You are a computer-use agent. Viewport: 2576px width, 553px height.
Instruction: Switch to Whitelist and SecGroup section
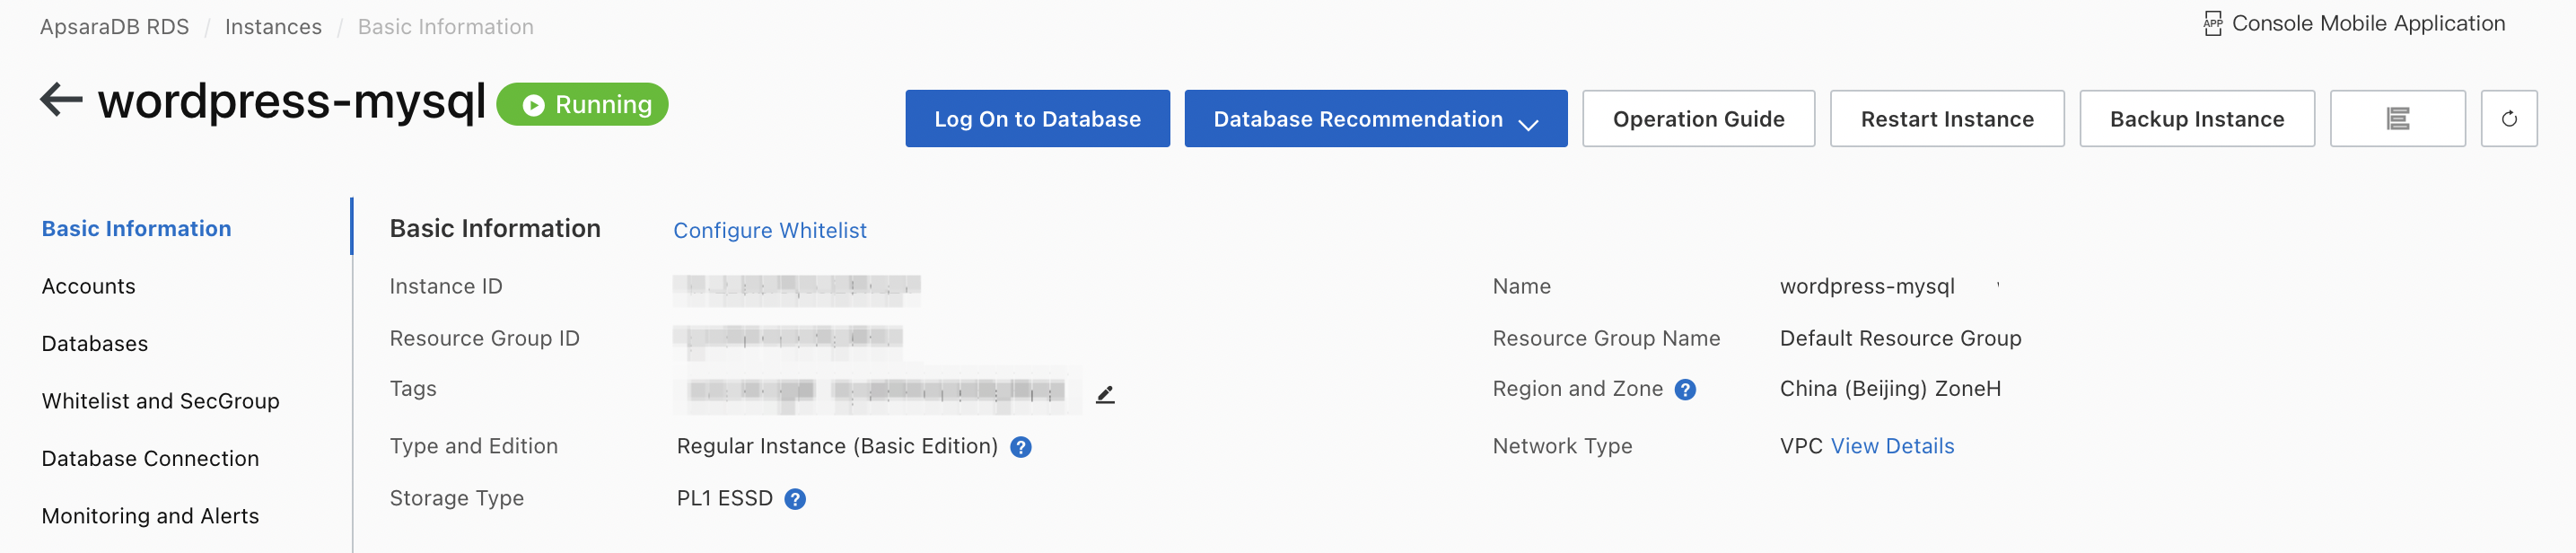click(161, 401)
